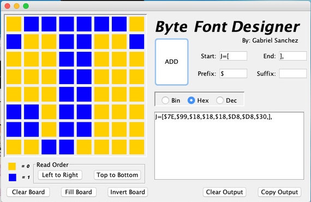The height and width of the screenshot is (202, 311).
Task: Toggle blue cell in row 7, column 5
Action: tap(84, 129)
